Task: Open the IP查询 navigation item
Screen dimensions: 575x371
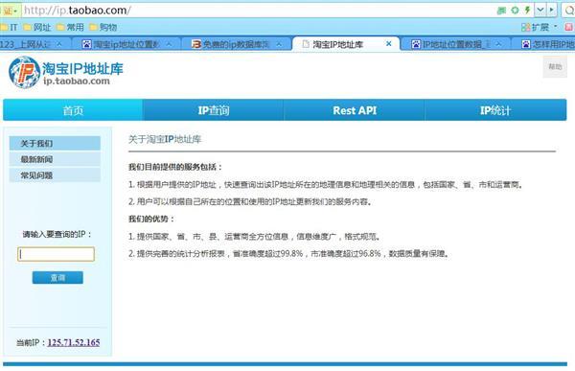Action: pos(214,110)
